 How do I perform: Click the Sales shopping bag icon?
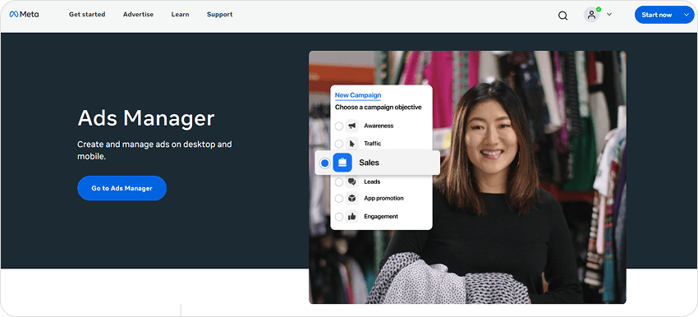coord(342,163)
